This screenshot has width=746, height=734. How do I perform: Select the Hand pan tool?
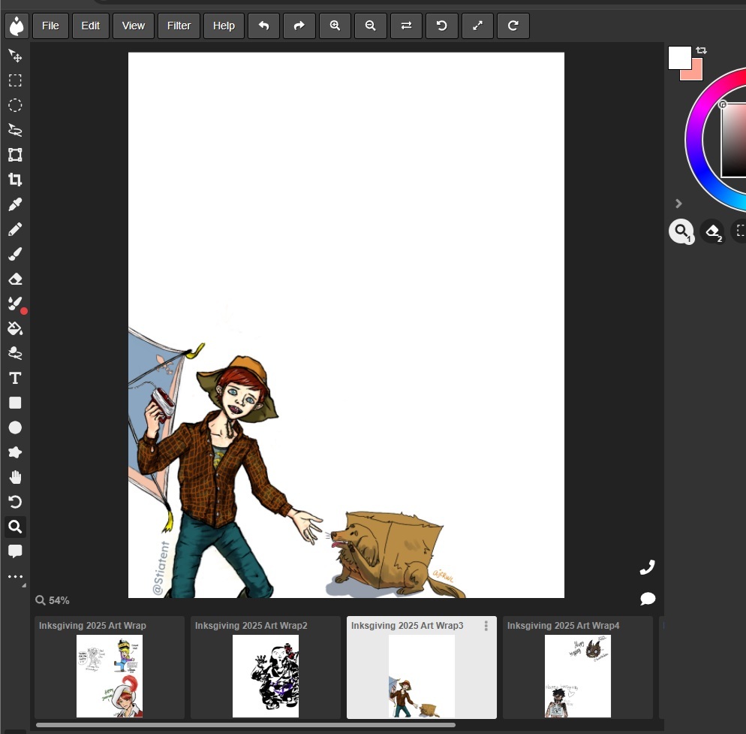tap(15, 477)
